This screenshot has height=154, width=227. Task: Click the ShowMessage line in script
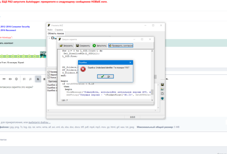click(x=108, y=92)
